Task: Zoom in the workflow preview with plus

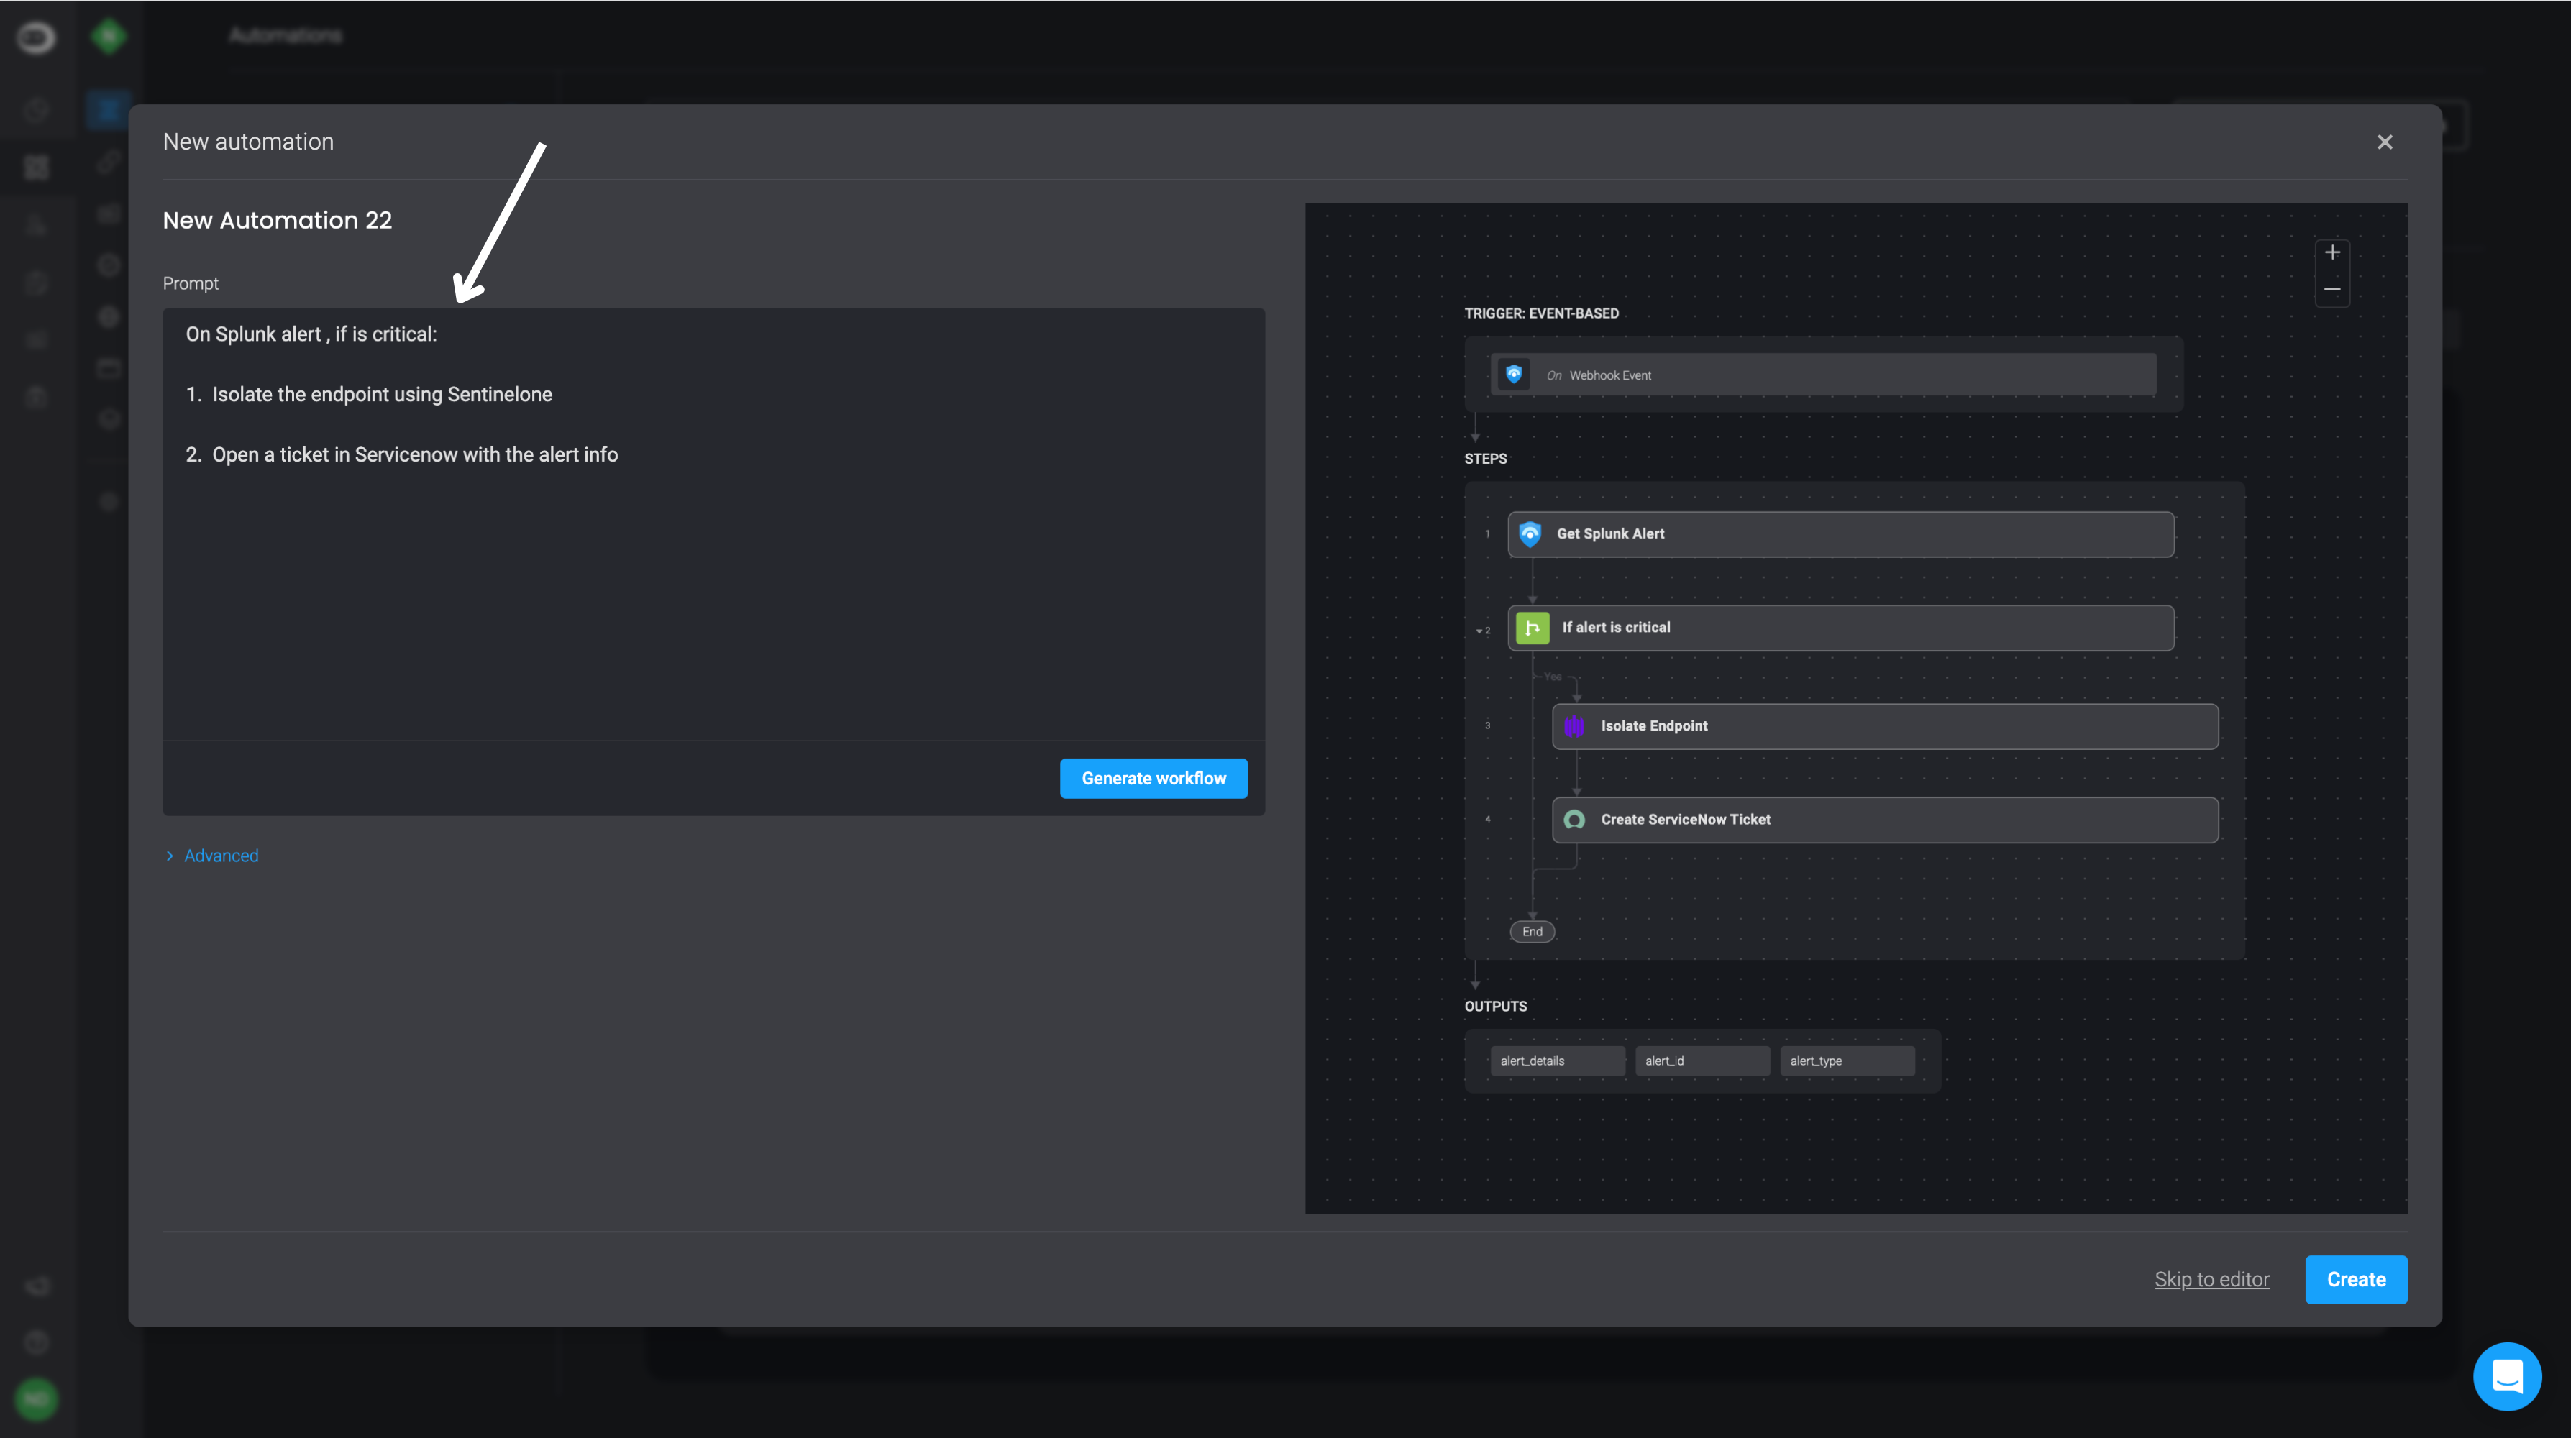Action: click(2334, 253)
